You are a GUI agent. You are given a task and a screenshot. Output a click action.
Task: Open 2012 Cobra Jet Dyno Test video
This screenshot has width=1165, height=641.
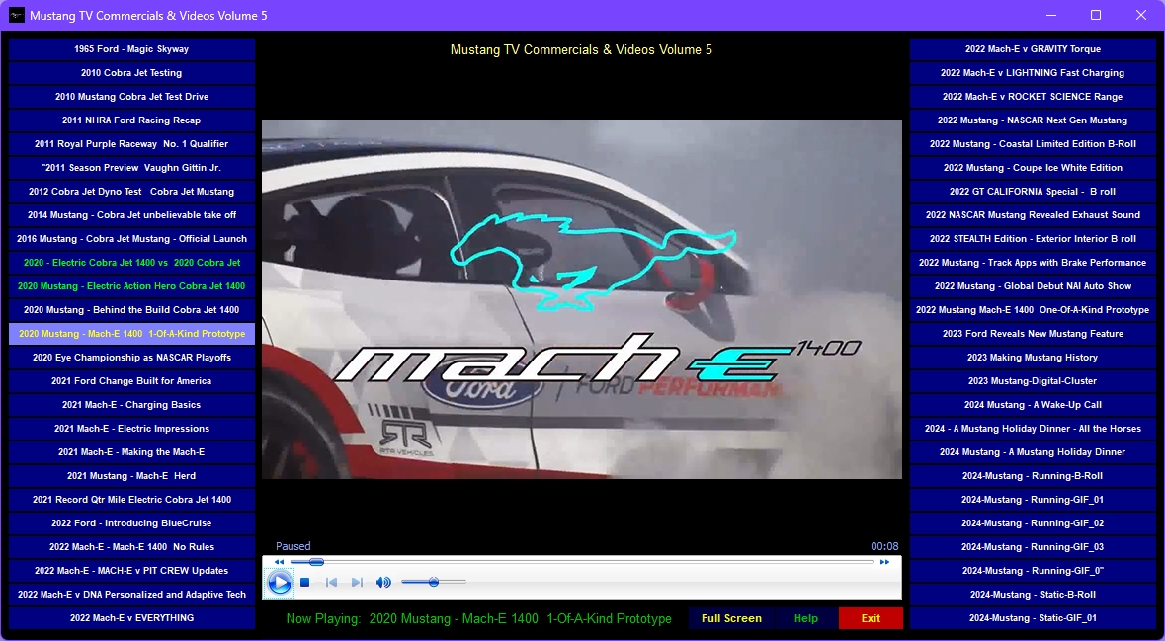[x=131, y=192]
